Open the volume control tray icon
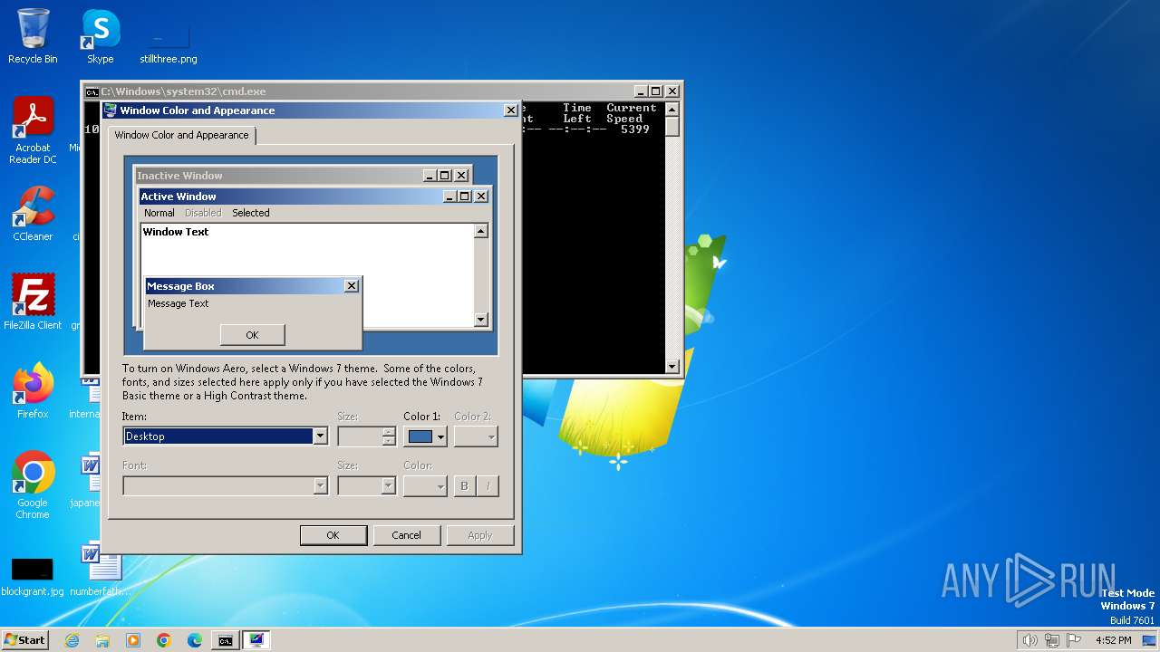The width and height of the screenshot is (1160, 652). (1029, 640)
